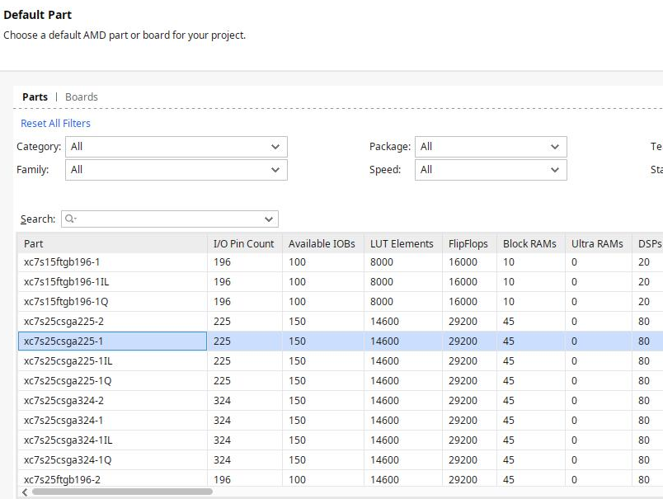Click Reset All Filters link
This screenshot has height=499, width=663.
55,124
